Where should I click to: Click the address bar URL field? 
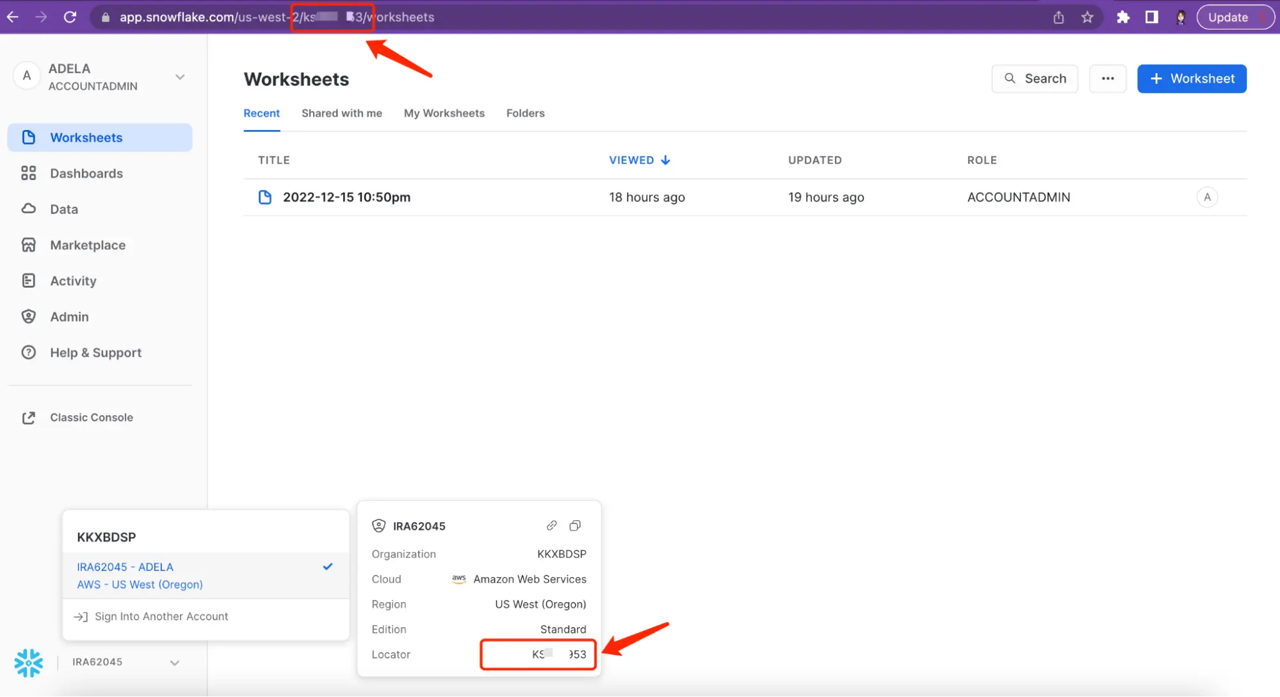point(576,17)
